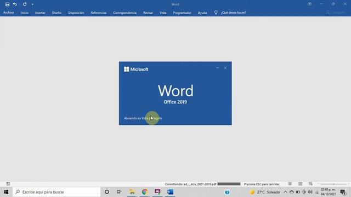Switch to the Disposición ribbon tab
The width and height of the screenshot is (351, 197).
coord(76,13)
